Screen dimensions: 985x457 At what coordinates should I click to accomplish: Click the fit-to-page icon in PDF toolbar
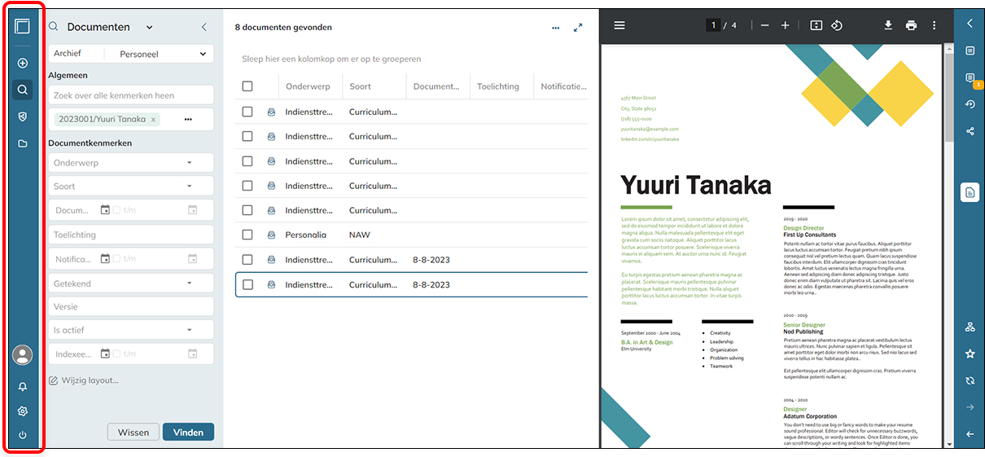pyautogui.click(x=816, y=25)
